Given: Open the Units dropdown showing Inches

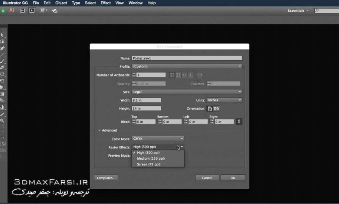Looking at the screenshot, I should (x=224, y=100).
